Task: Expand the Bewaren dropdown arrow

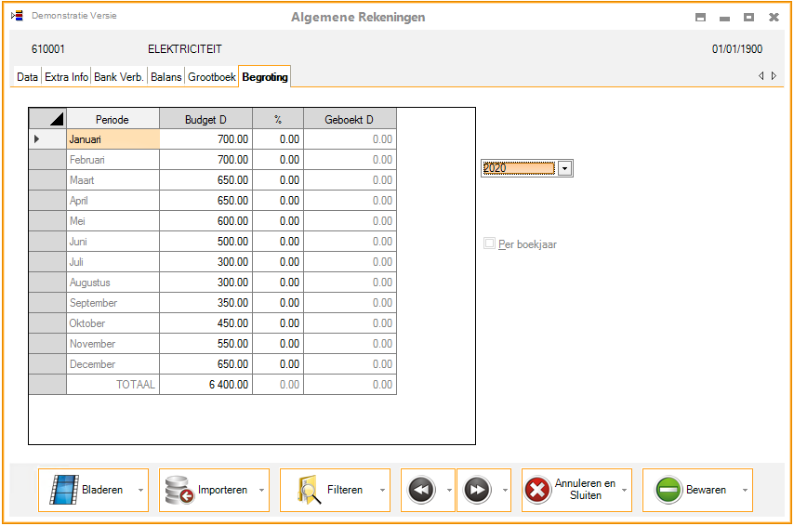Action: point(745,490)
